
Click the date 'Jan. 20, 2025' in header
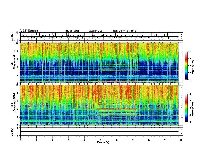[72, 31]
